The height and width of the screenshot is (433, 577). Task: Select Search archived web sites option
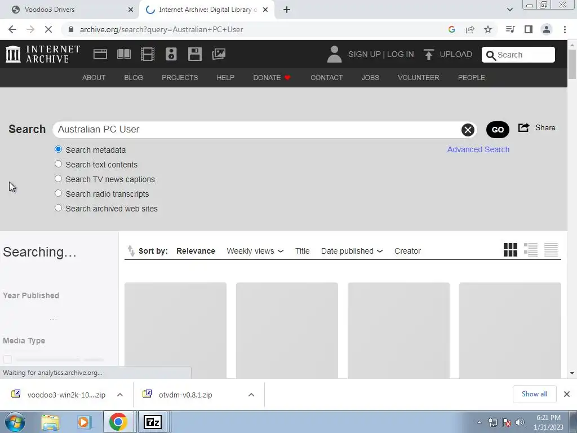[x=58, y=208]
